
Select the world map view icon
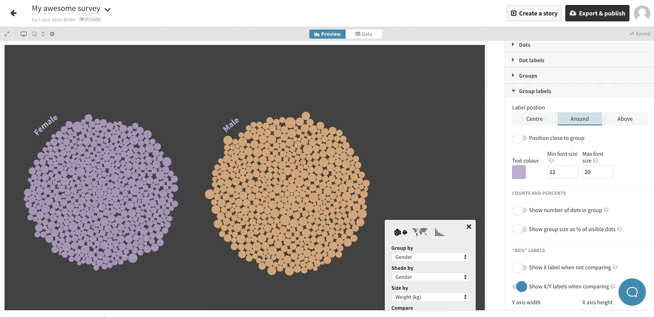click(420, 233)
